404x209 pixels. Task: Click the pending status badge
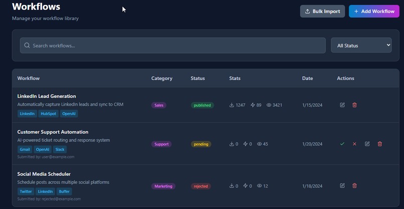click(x=201, y=144)
